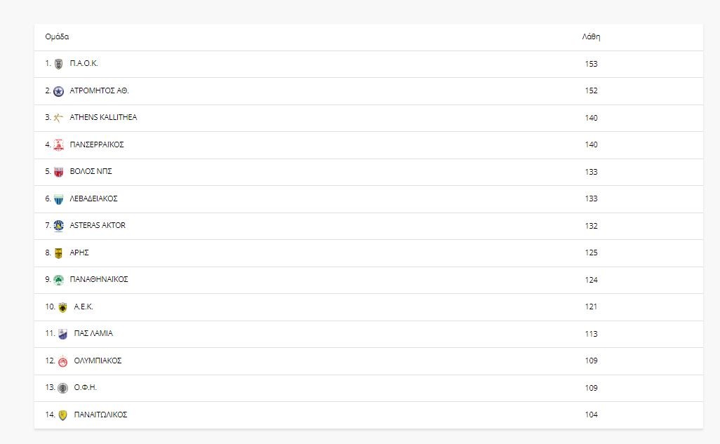
Task: Click the Π.Α.Ο.Κ. team crest icon
Action: click(58, 64)
